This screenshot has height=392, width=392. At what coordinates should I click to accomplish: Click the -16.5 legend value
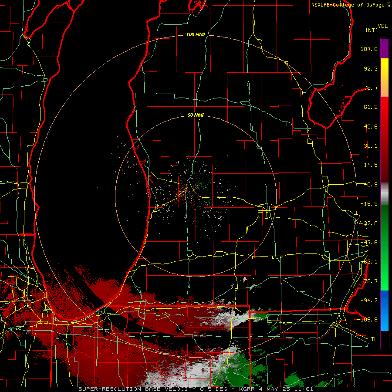(369, 204)
